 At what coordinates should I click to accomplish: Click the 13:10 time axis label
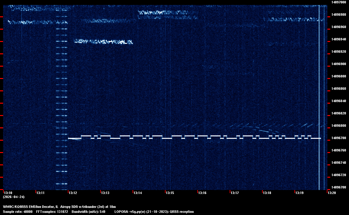pyautogui.click(x=8, y=193)
